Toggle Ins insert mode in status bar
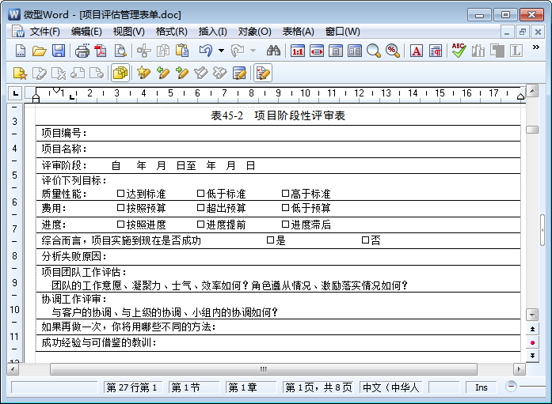Viewport: 552px width, 404px height. coord(481,387)
